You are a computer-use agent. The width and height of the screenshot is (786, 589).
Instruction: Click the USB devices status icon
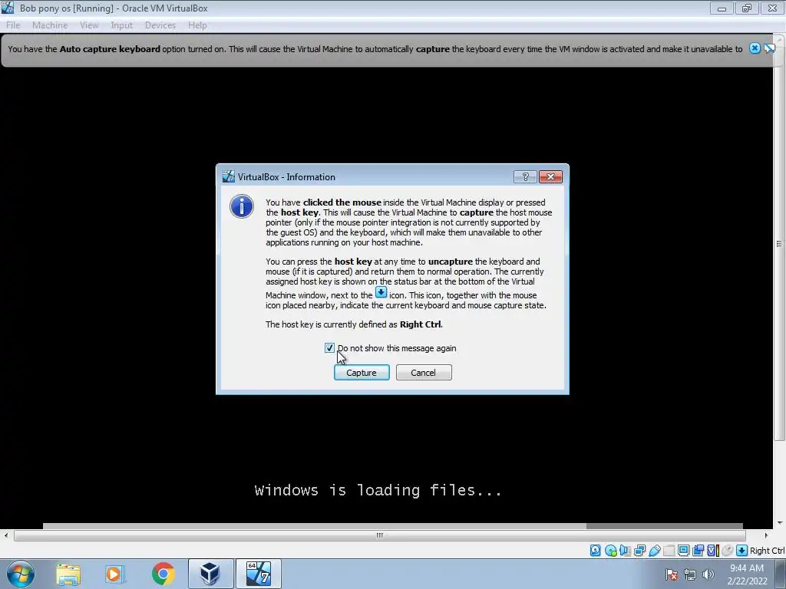click(x=654, y=551)
